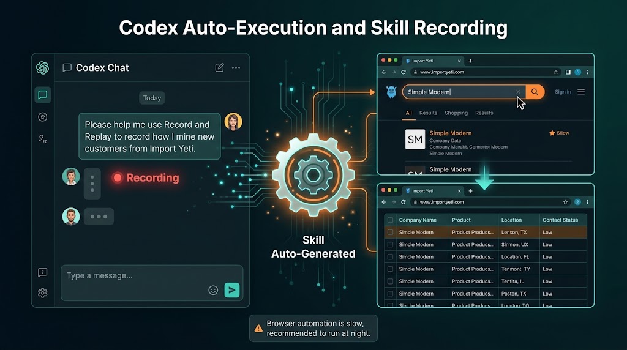Click the SM company logo thumbnail

(x=415, y=139)
